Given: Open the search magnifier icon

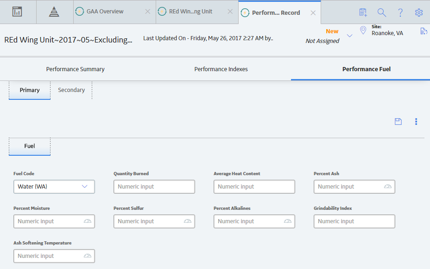Looking at the screenshot, I should pos(382,12).
